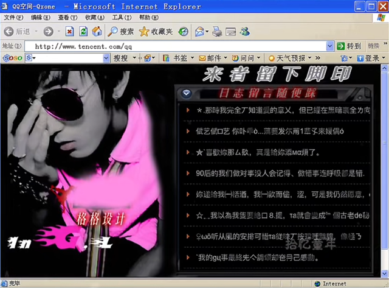
Task: Open the 编辑(E) menu
Action: 41,18
